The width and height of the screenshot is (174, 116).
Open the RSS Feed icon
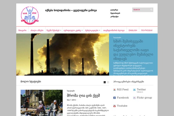[x=115, y=90]
